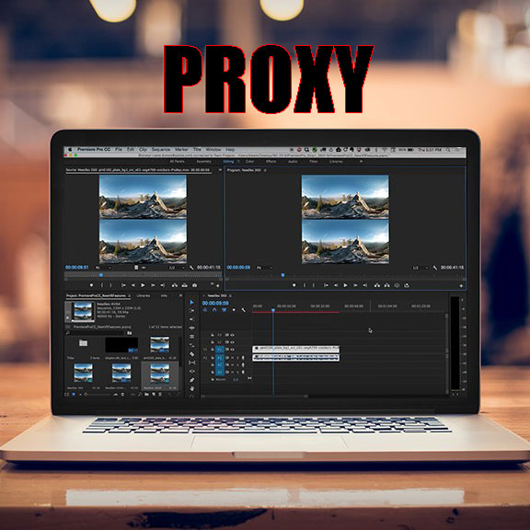Image resolution: width=530 pixels, height=530 pixels.
Task: Open Program monitor 1/2 resolution dropdown
Action: click(420, 268)
